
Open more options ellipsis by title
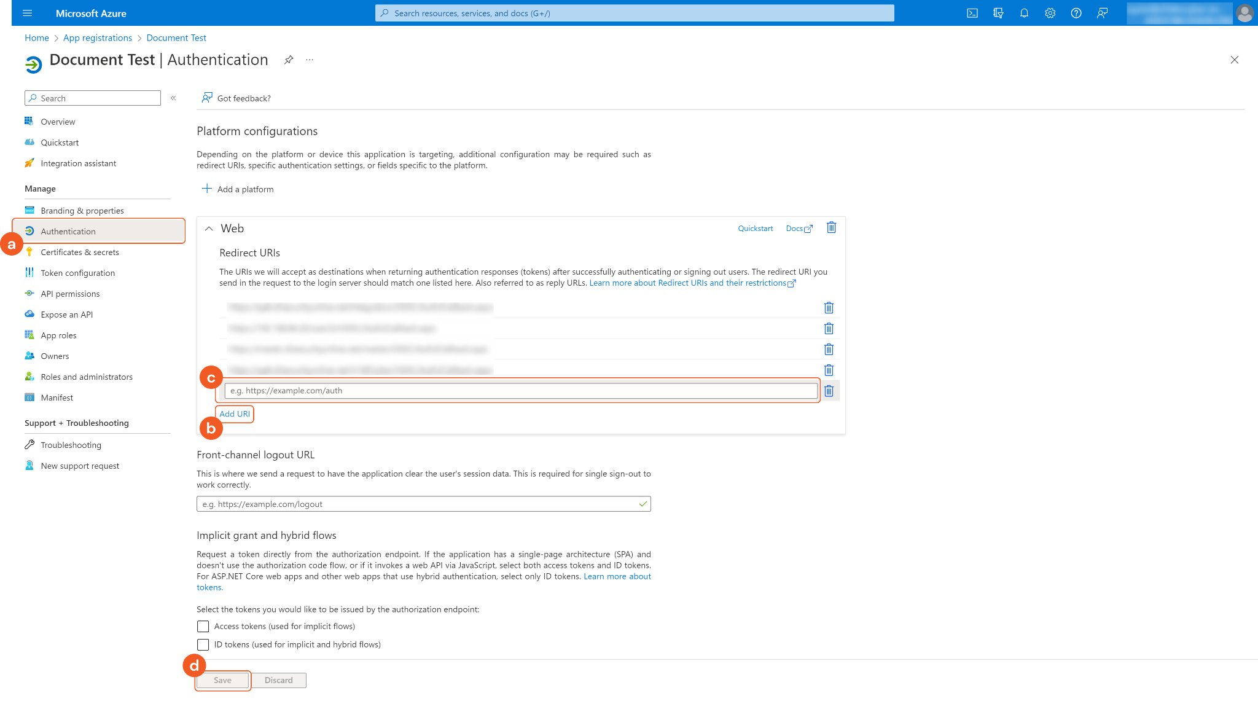tap(310, 60)
